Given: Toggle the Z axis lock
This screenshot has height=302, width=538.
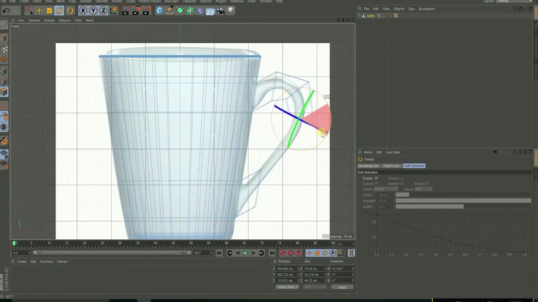Looking at the screenshot, I should tap(103, 10).
